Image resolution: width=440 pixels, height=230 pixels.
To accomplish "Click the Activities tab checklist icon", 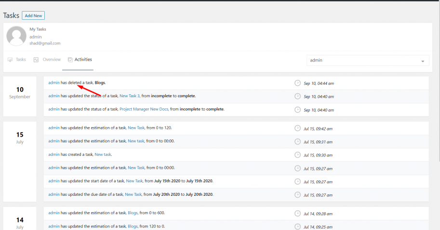I will click(x=70, y=60).
